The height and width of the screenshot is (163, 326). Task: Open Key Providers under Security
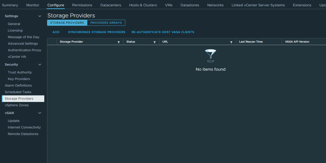pos(20,79)
